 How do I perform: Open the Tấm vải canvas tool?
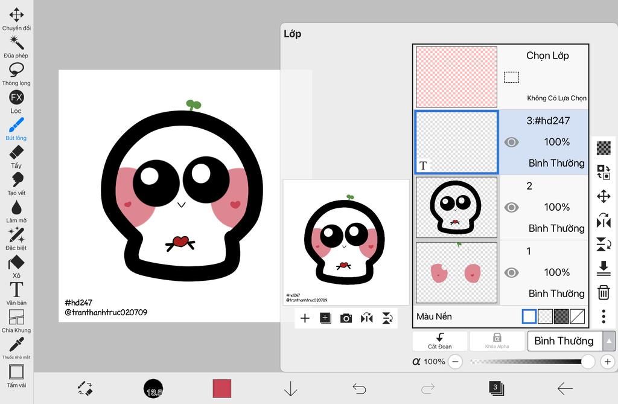[x=16, y=376]
